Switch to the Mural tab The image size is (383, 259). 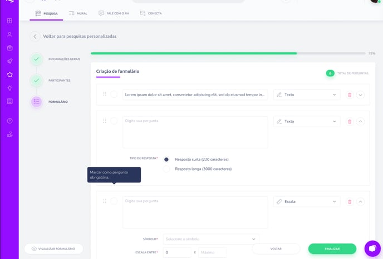coord(77,13)
